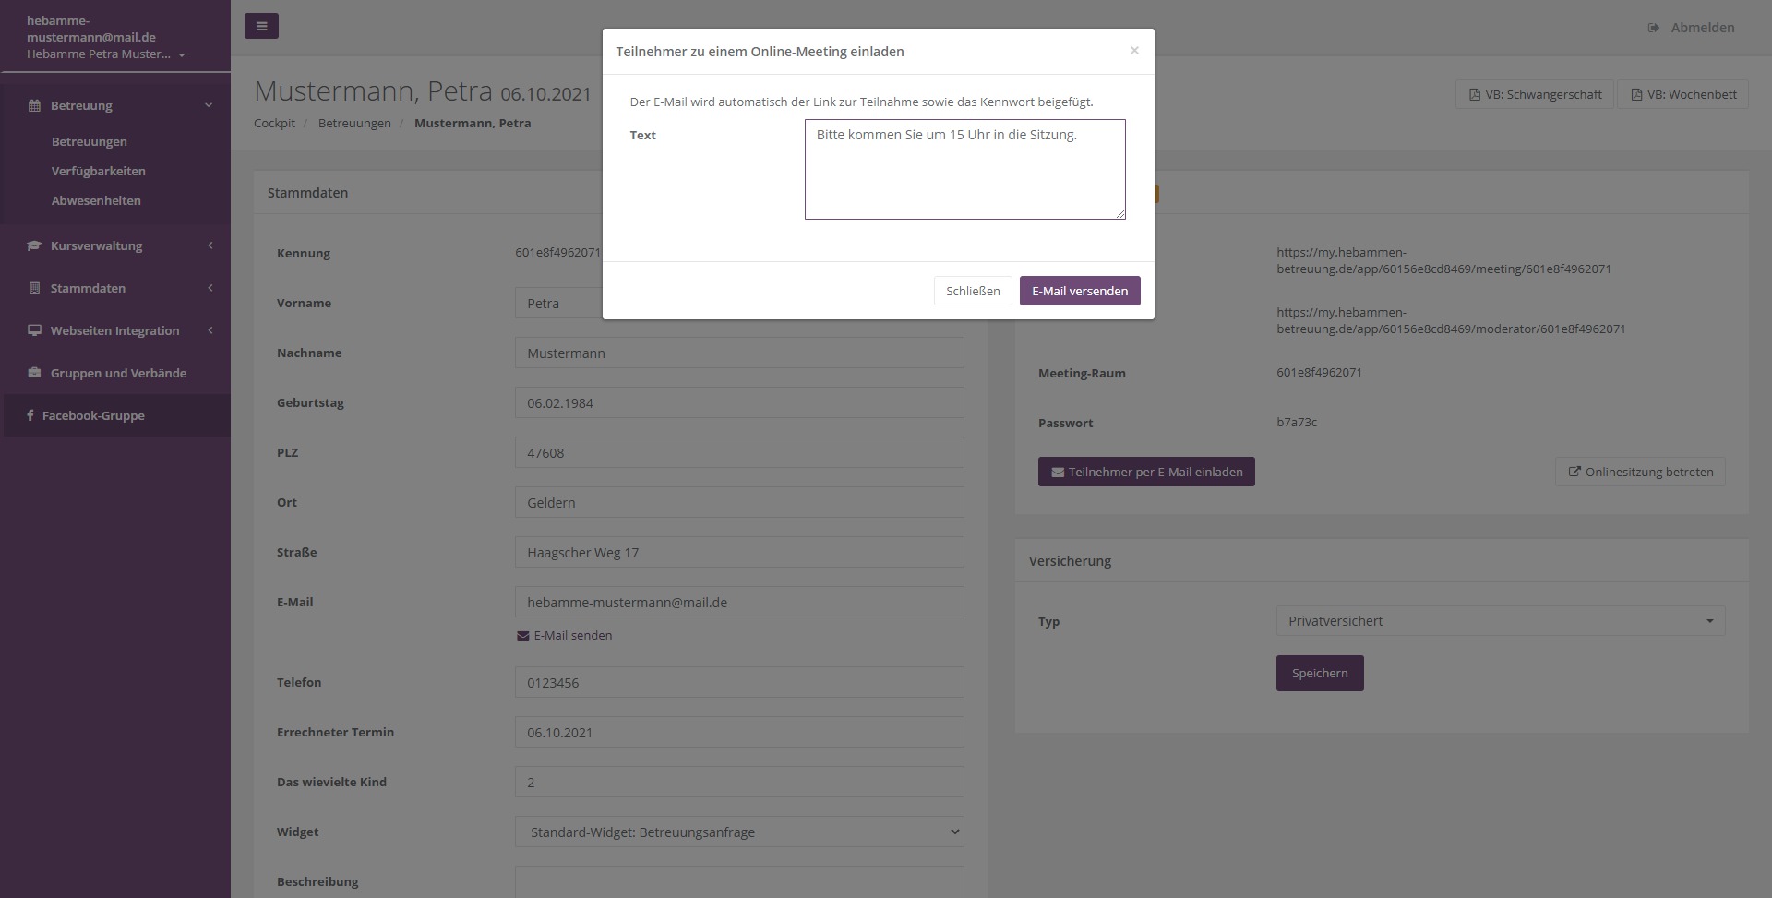
Task: Open the Widget selection dropdown
Action: click(738, 832)
